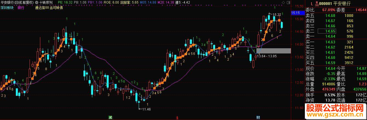Click 委比 value 67.09%
Image resolution: width=367 pixels, height=120 pixels.
click(329, 10)
